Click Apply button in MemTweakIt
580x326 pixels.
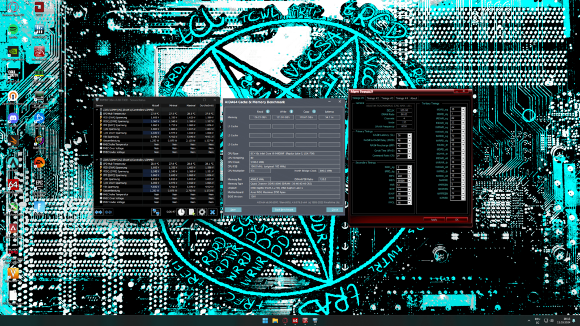(x=434, y=220)
